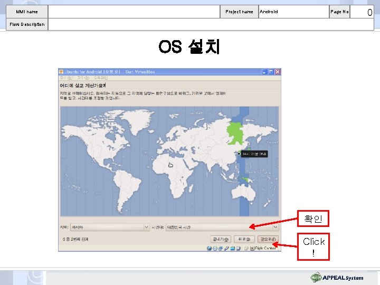The height and width of the screenshot is (285, 380).
Task: Open the 머신 (Machine) menu in VirtualBox
Action: point(66,78)
